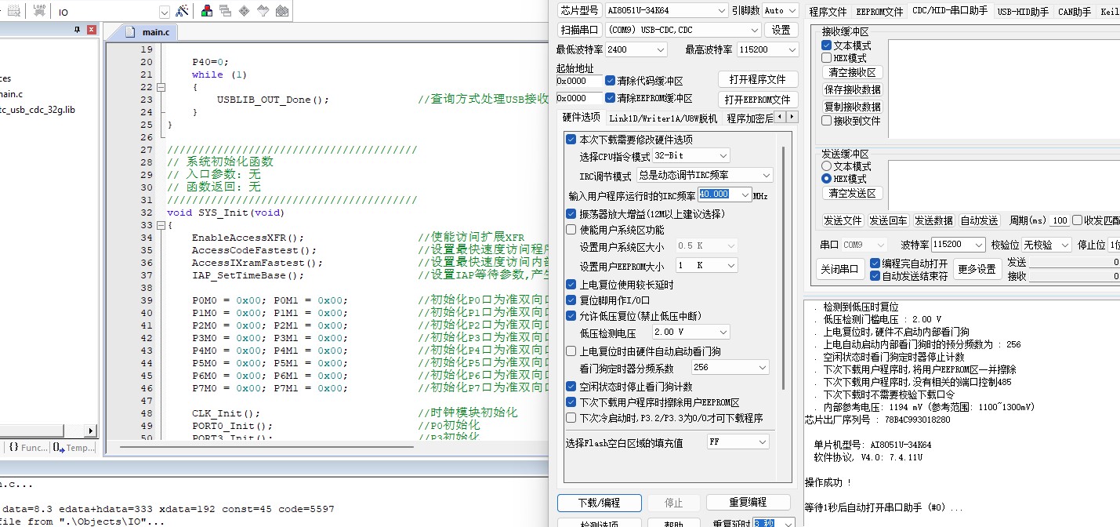Click 清空接收区 button

(852, 72)
